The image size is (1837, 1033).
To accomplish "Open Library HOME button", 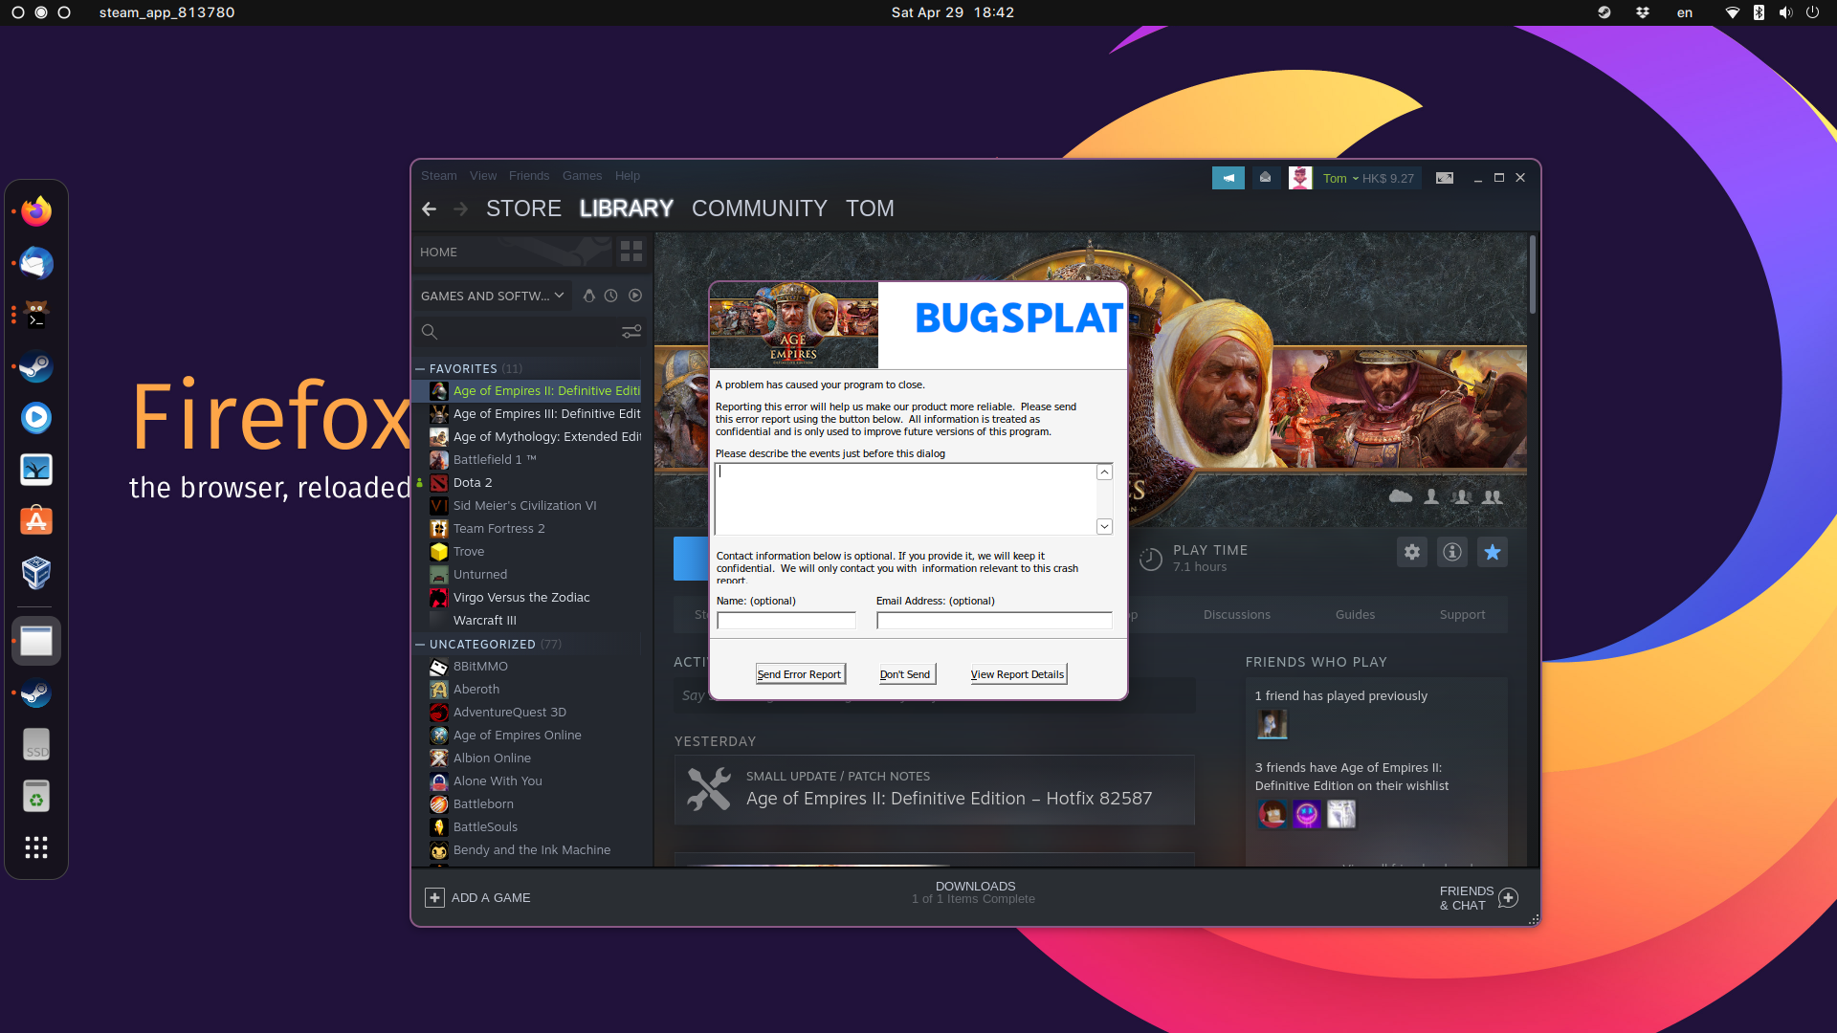I will point(512,252).
